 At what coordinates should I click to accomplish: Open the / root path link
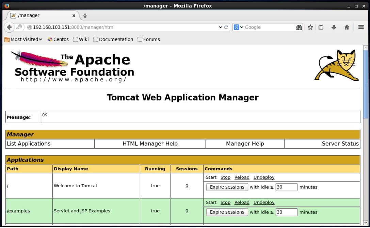click(7, 186)
